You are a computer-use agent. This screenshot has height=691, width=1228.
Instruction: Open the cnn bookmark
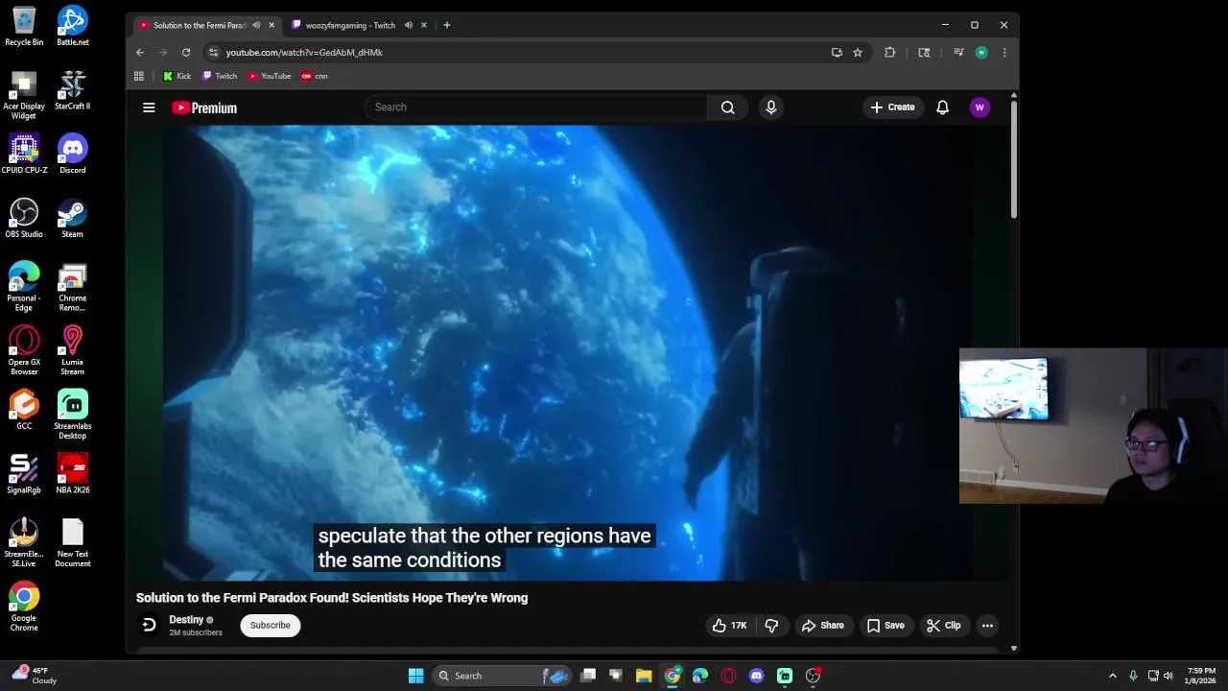coord(315,76)
